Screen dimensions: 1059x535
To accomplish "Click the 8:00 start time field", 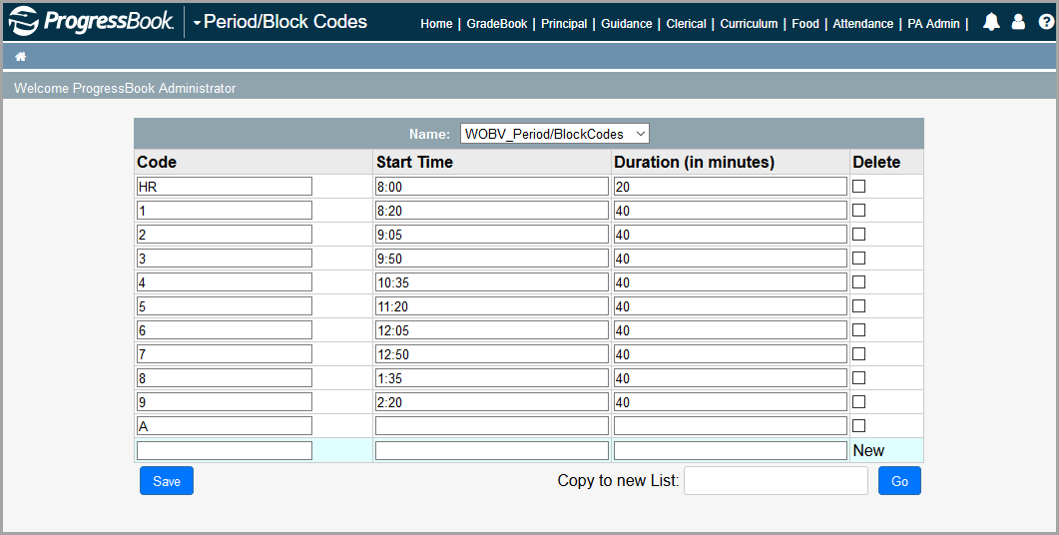I will [x=492, y=187].
